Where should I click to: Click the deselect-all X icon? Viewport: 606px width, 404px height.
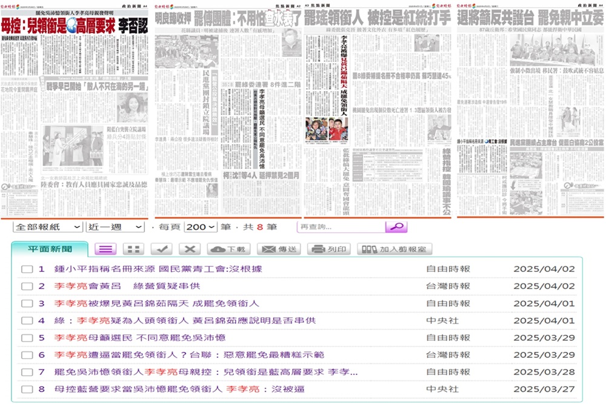190,249
